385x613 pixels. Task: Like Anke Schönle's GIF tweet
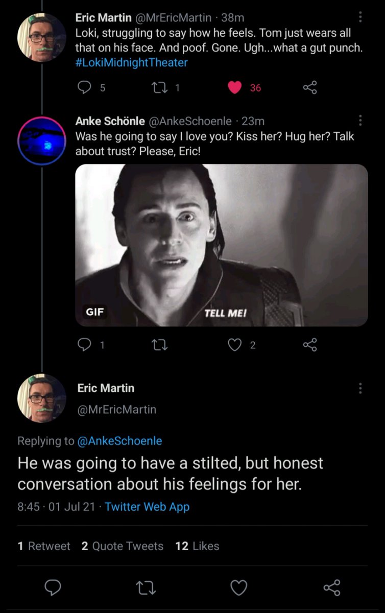[x=234, y=345]
